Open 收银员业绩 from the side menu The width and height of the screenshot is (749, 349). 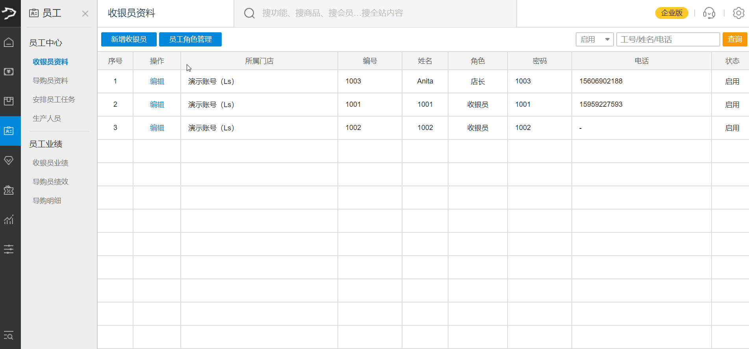(x=50, y=163)
